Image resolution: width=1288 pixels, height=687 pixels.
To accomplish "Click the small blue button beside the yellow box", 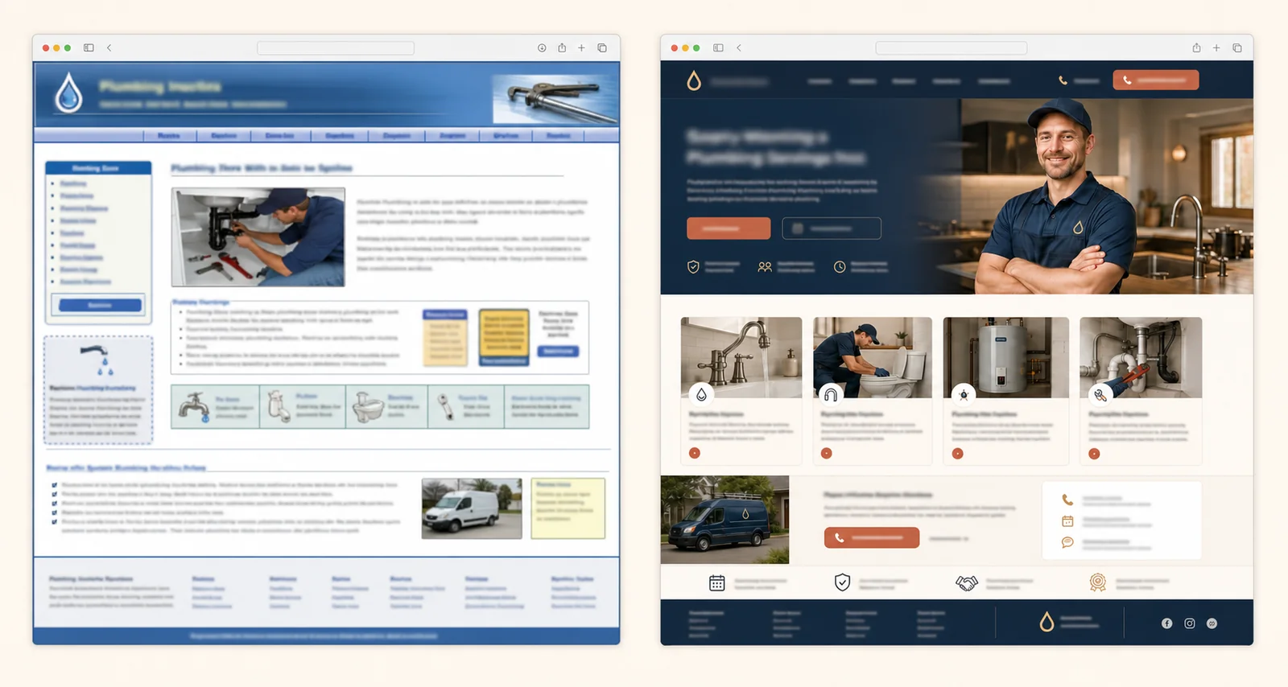I will [x=558, y=352].
